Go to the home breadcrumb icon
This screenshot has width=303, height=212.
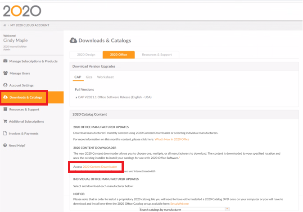(5, 25)
